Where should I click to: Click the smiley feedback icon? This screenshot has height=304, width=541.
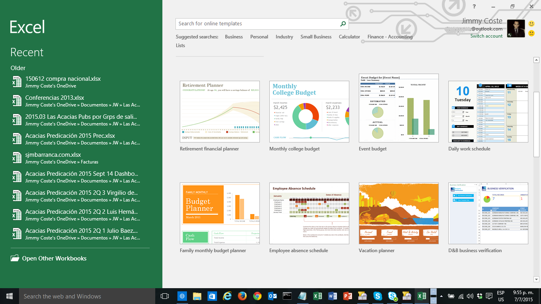[x=531, y=24]
